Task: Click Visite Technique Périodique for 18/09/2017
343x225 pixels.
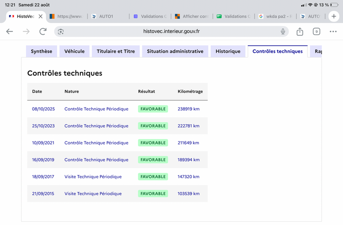Action: pyautogui.click(x=93, y=177)
